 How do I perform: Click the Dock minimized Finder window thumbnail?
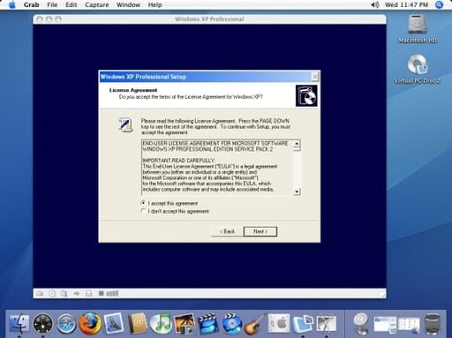(x=409, y=325)
